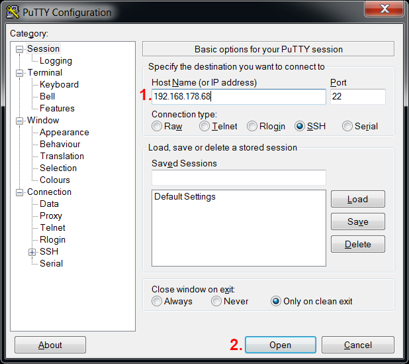Click the Delete session button
The width and height of the screenshot is (409, 364).
click(x=358, y=244)
